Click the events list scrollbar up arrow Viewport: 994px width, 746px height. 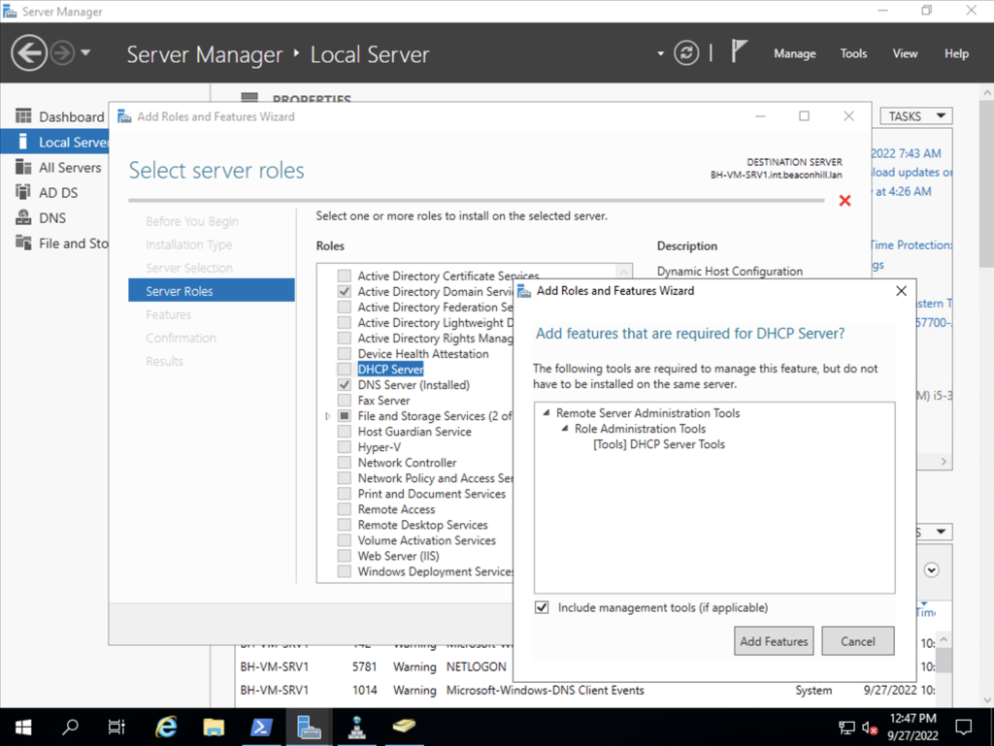point(944,639)
